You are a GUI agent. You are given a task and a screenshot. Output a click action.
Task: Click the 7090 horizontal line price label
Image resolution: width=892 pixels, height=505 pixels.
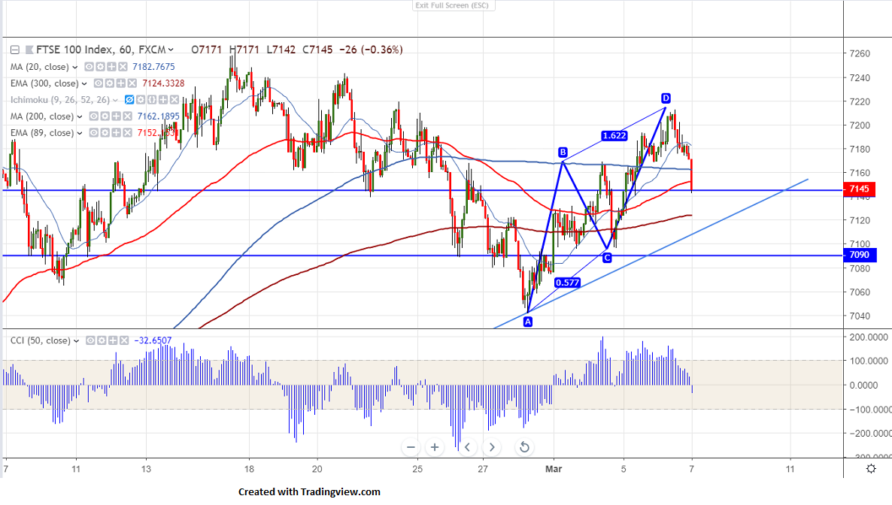pos(860,255)
